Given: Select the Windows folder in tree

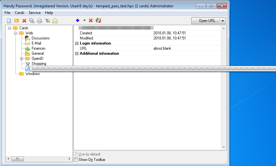Looking at the screenshot, I should click(x=32, y=74).
